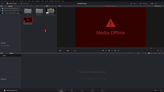This screenshot has width=164, height=92.
Task: Open the File menu
Action: click(x=11, y=1)
